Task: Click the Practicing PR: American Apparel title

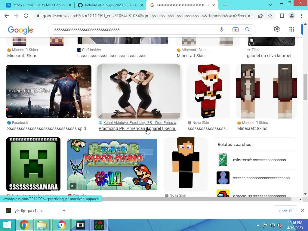Action: 138,128
